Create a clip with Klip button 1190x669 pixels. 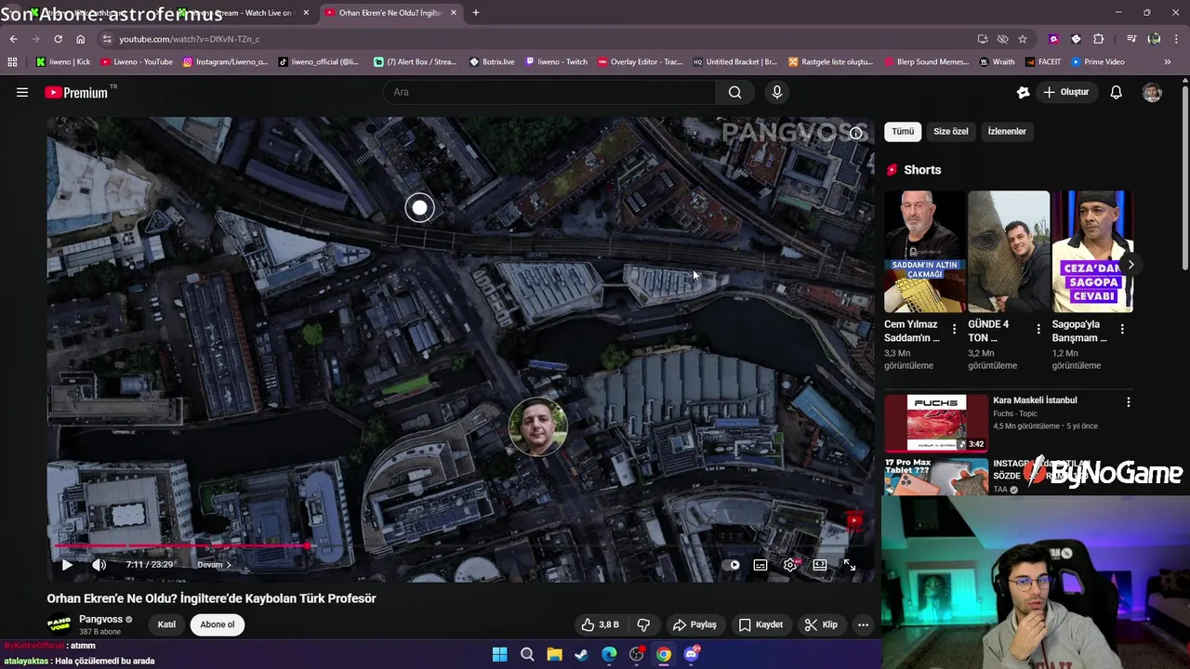tap(821, 624)
